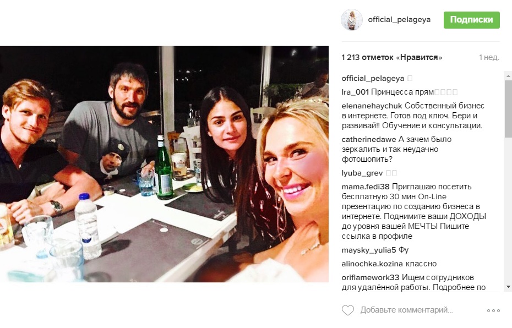Open commenter Ira_001 profile
Screen dimensions: 512x328
[x=355, y=92]
